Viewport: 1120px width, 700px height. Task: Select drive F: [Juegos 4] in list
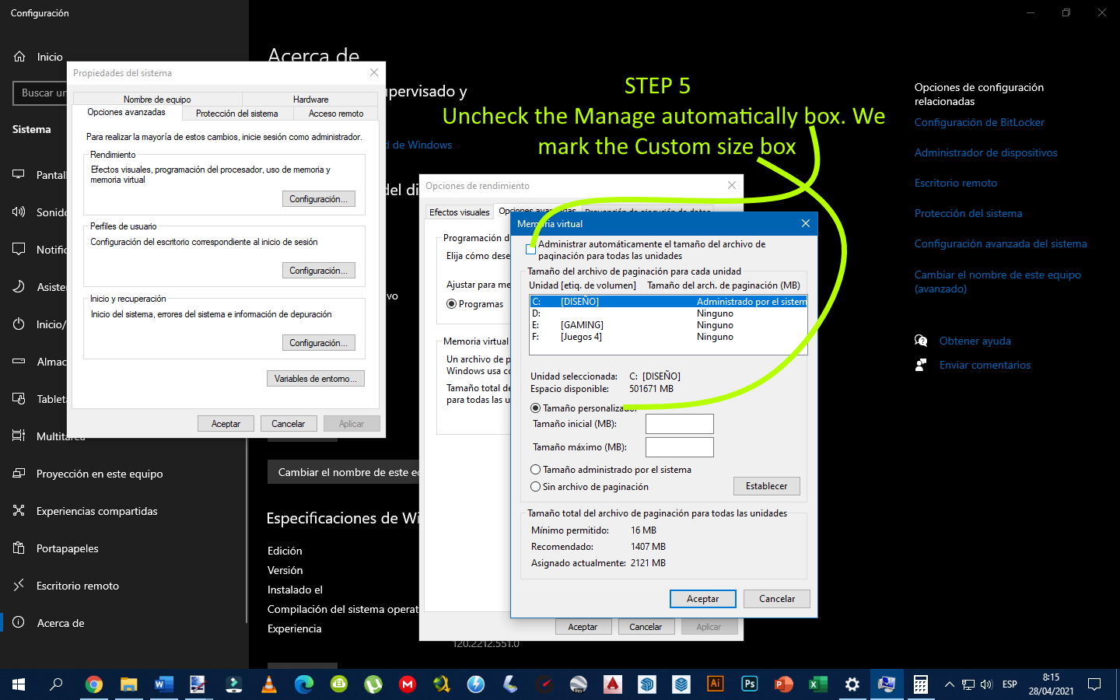click(668, 337)
